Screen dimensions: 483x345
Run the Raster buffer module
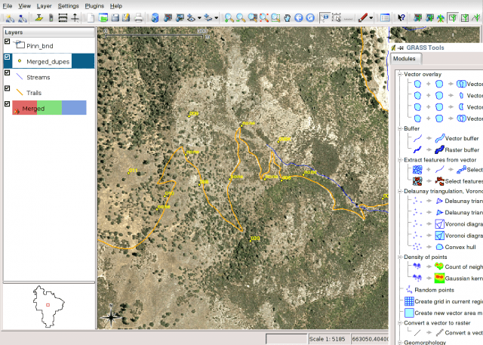pos(465,150)
